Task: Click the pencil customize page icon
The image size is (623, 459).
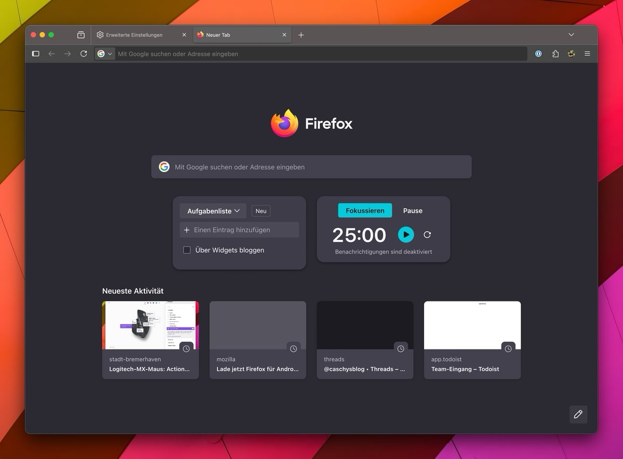Action: click(578, 414)
